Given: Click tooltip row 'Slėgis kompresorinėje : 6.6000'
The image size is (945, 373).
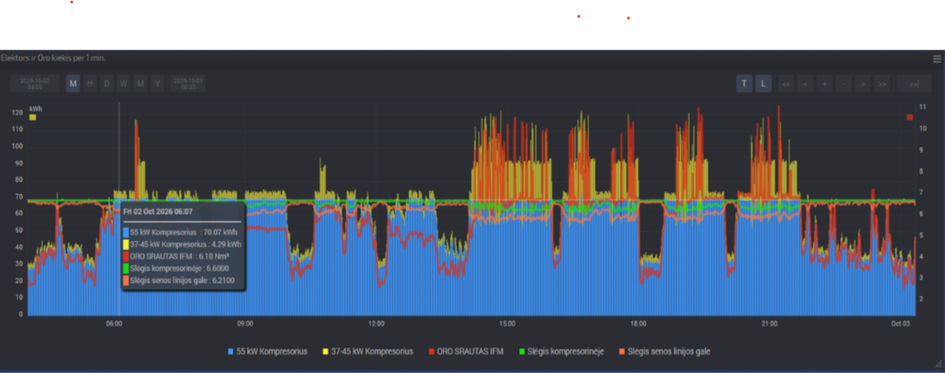Looking at the screenshot, I should point(175,268).
